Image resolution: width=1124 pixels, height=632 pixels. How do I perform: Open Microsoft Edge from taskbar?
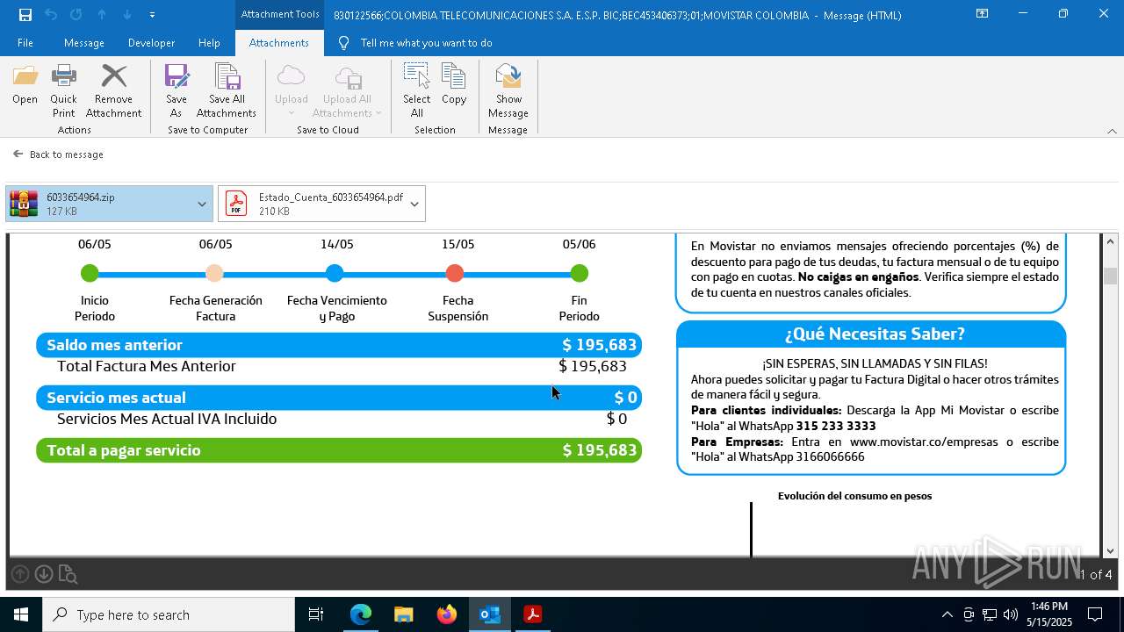361,614
